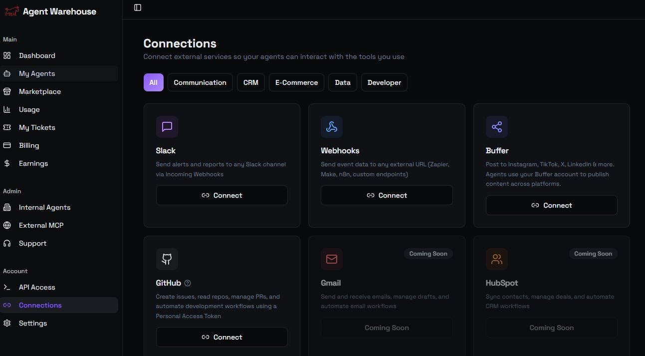Viewport: 645px width, 356px height.
Task: Go to Marketplace in the sidebar
Action: pos(59,91)
